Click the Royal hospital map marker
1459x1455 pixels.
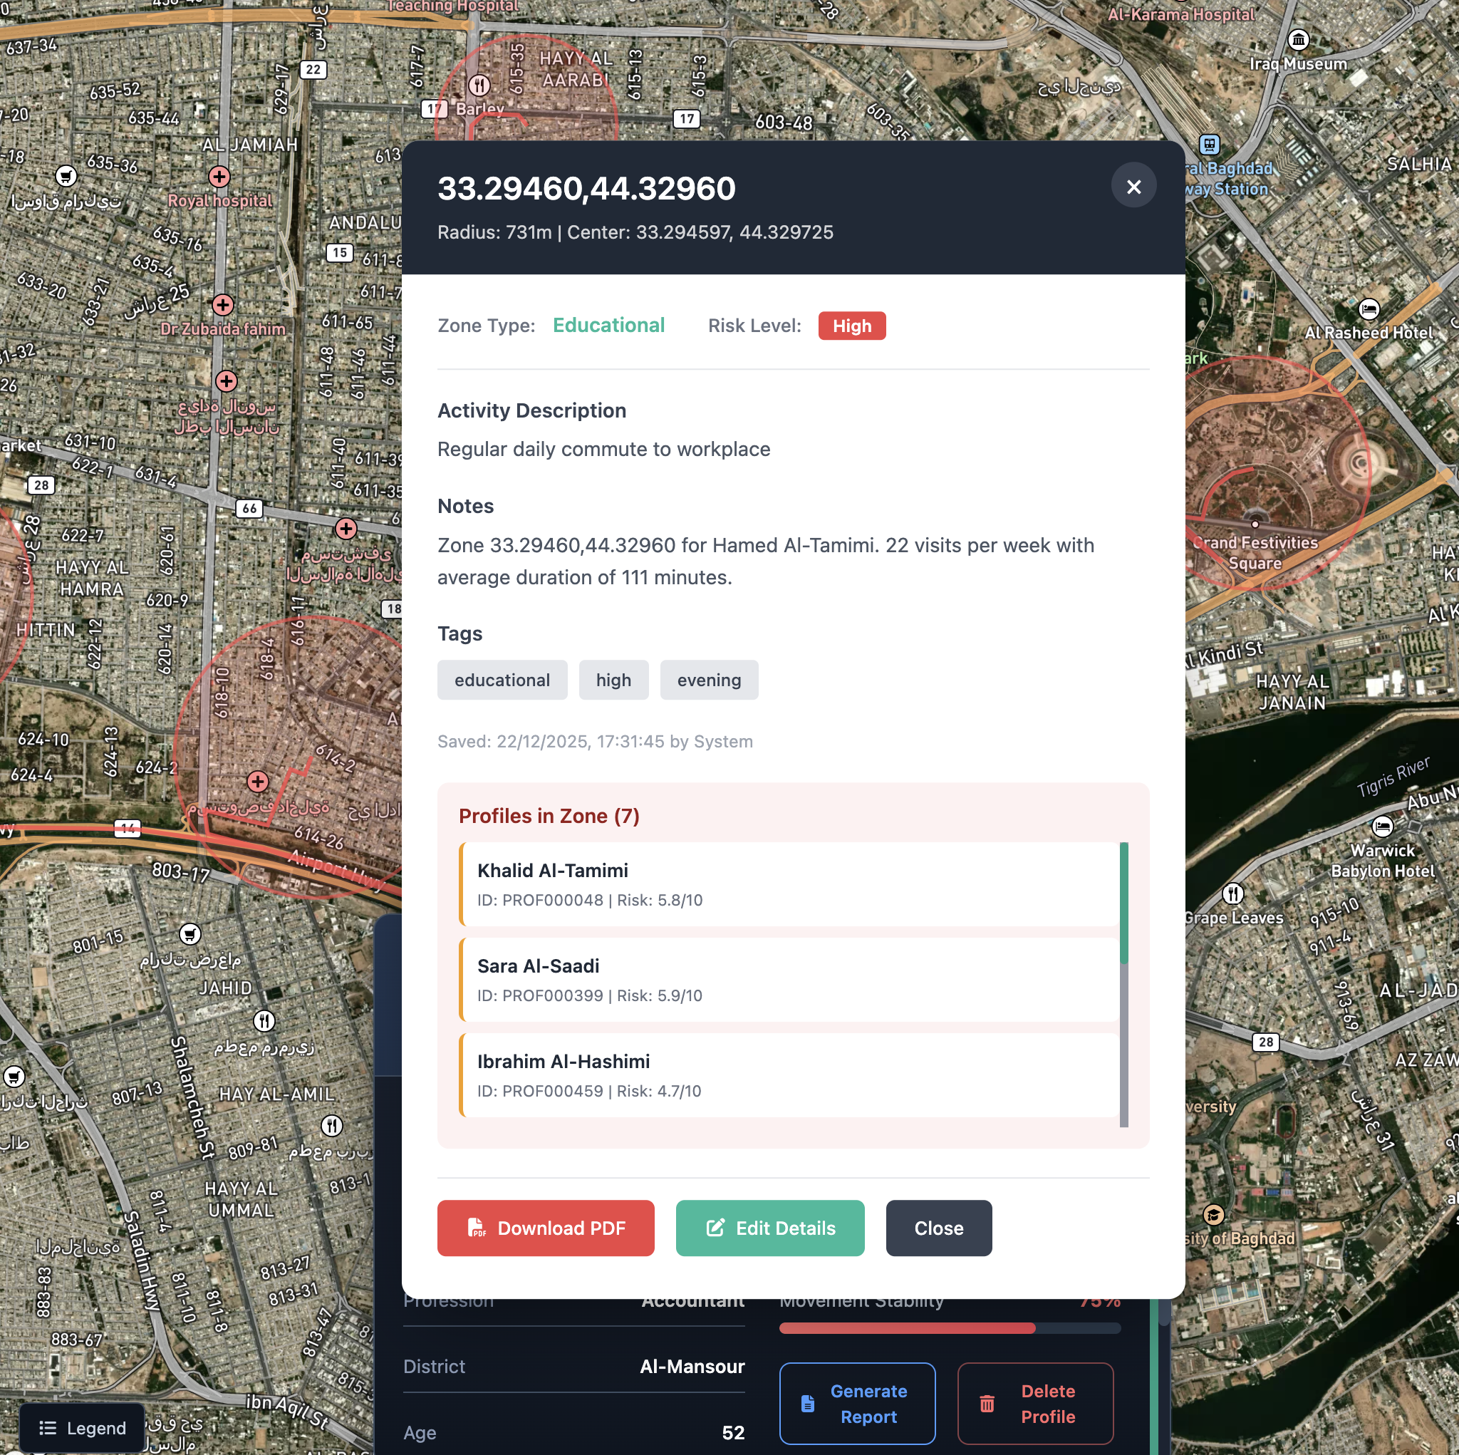pyautogui.click(x=219, y=177)
